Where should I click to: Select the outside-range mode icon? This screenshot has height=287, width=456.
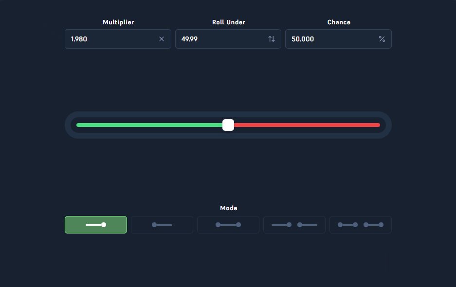pyautogui.click(x=294, y=225)
